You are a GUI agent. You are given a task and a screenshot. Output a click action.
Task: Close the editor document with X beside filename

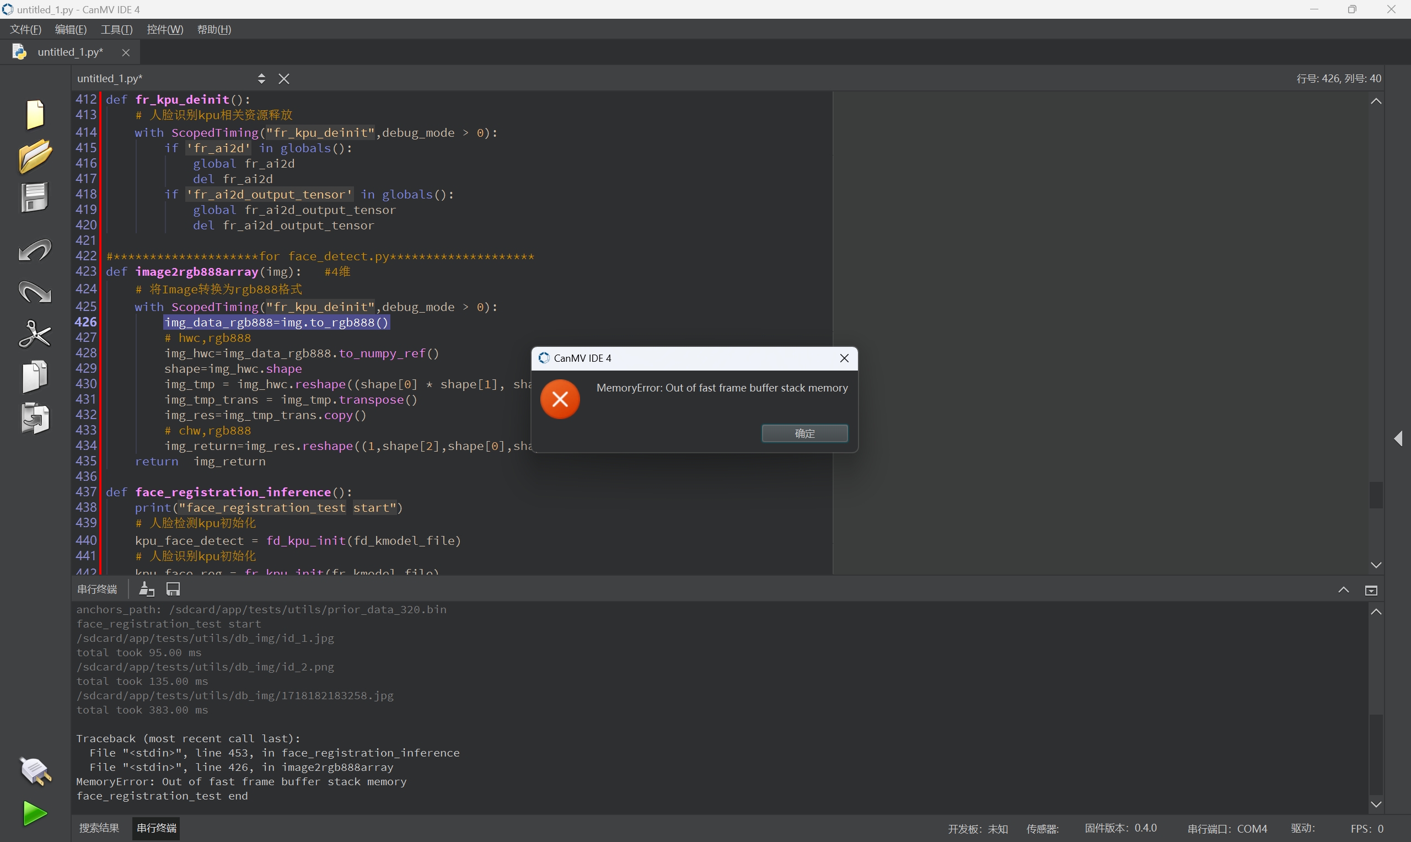tap(285, 79)
